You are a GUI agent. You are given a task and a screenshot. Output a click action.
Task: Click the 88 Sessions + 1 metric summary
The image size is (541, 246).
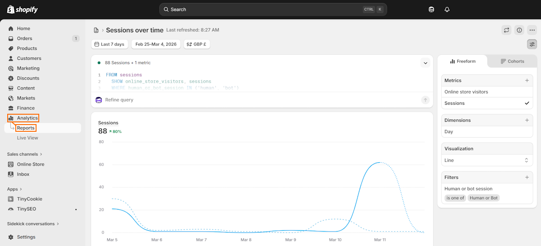[128, 63]
